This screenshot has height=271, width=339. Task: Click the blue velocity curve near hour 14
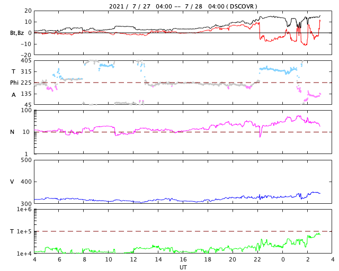(158, 200)
